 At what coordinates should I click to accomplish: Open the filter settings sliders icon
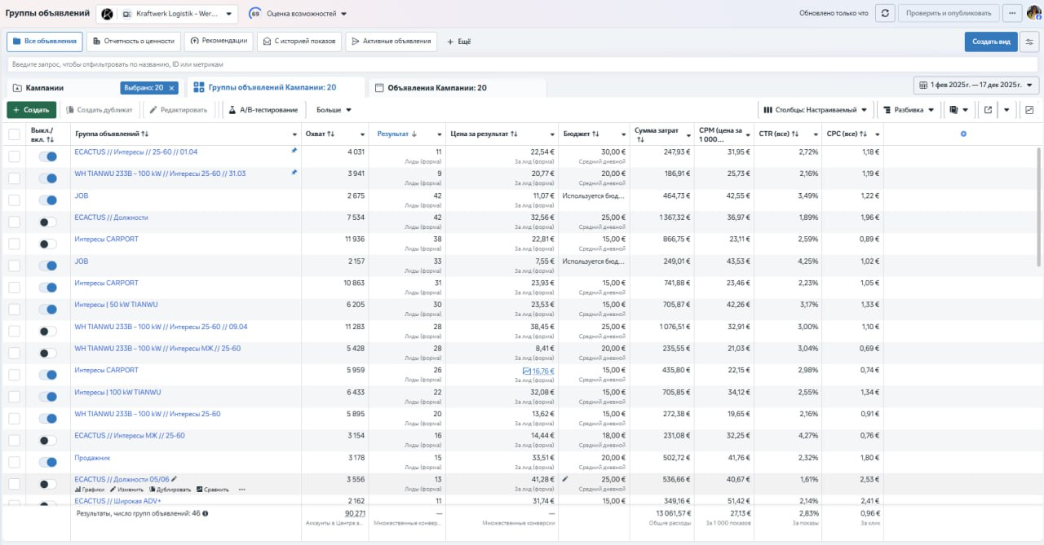[x=1029, y=42]
